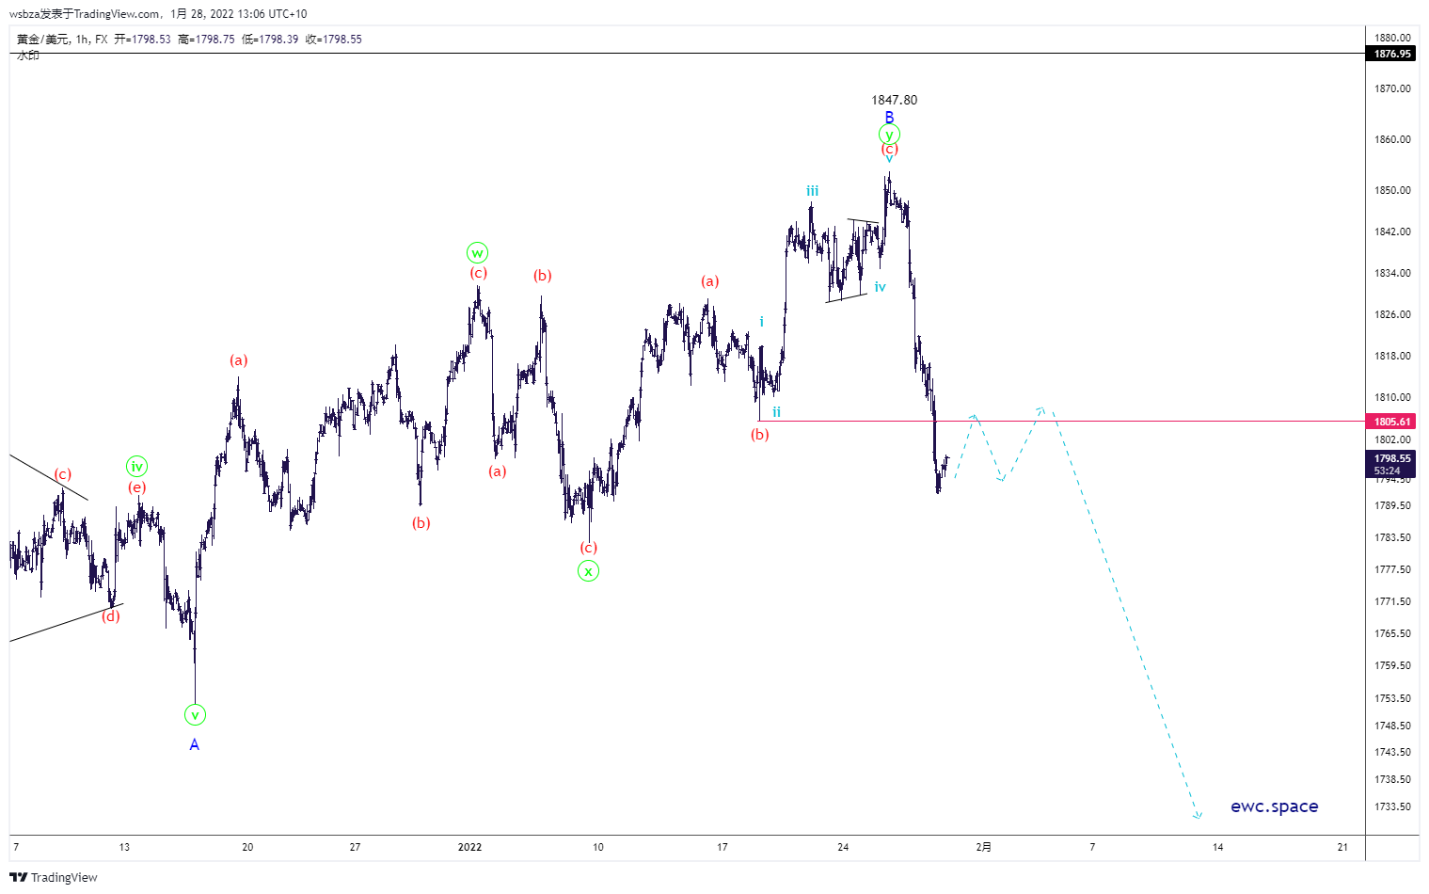Click the 1798.55 current price tag

coord(1392,464)
